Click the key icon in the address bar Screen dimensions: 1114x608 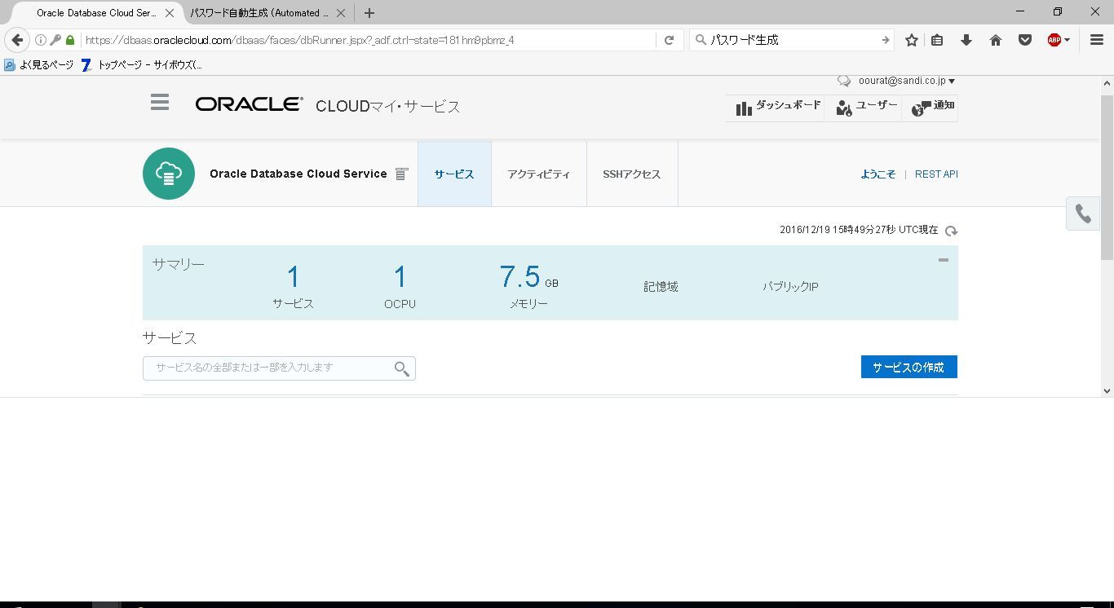pos(55,40)
